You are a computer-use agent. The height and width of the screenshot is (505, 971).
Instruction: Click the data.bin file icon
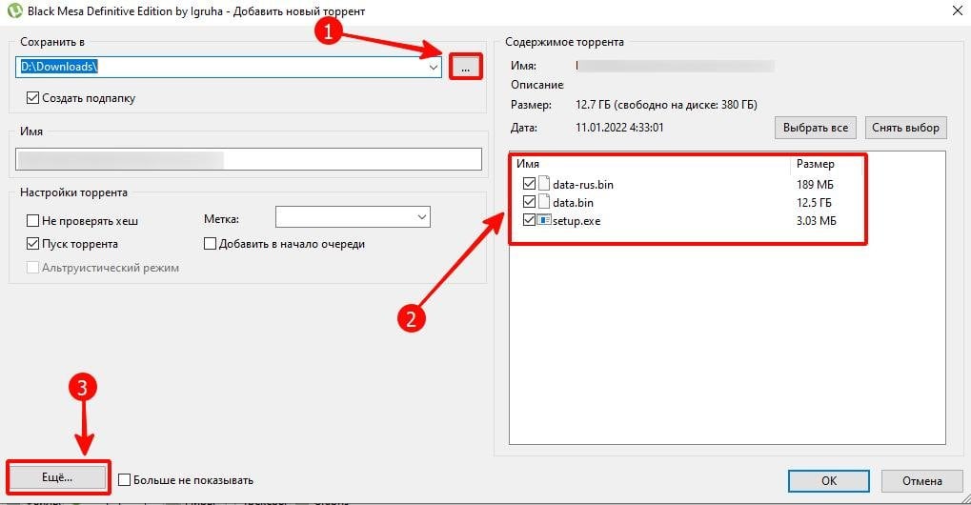click(544, 202)
